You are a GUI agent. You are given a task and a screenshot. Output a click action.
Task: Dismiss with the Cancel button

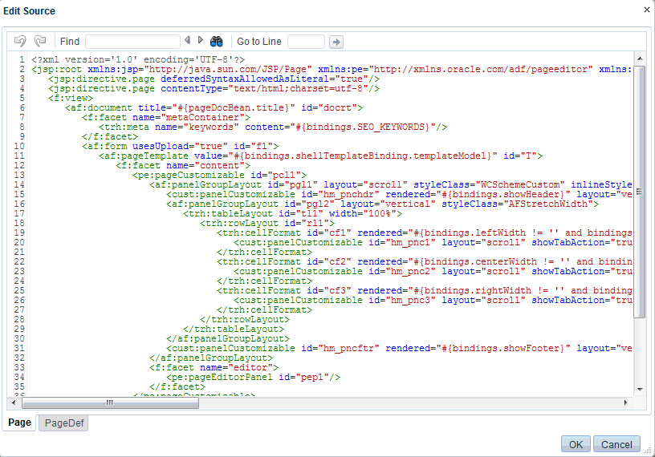coord(616,444)
